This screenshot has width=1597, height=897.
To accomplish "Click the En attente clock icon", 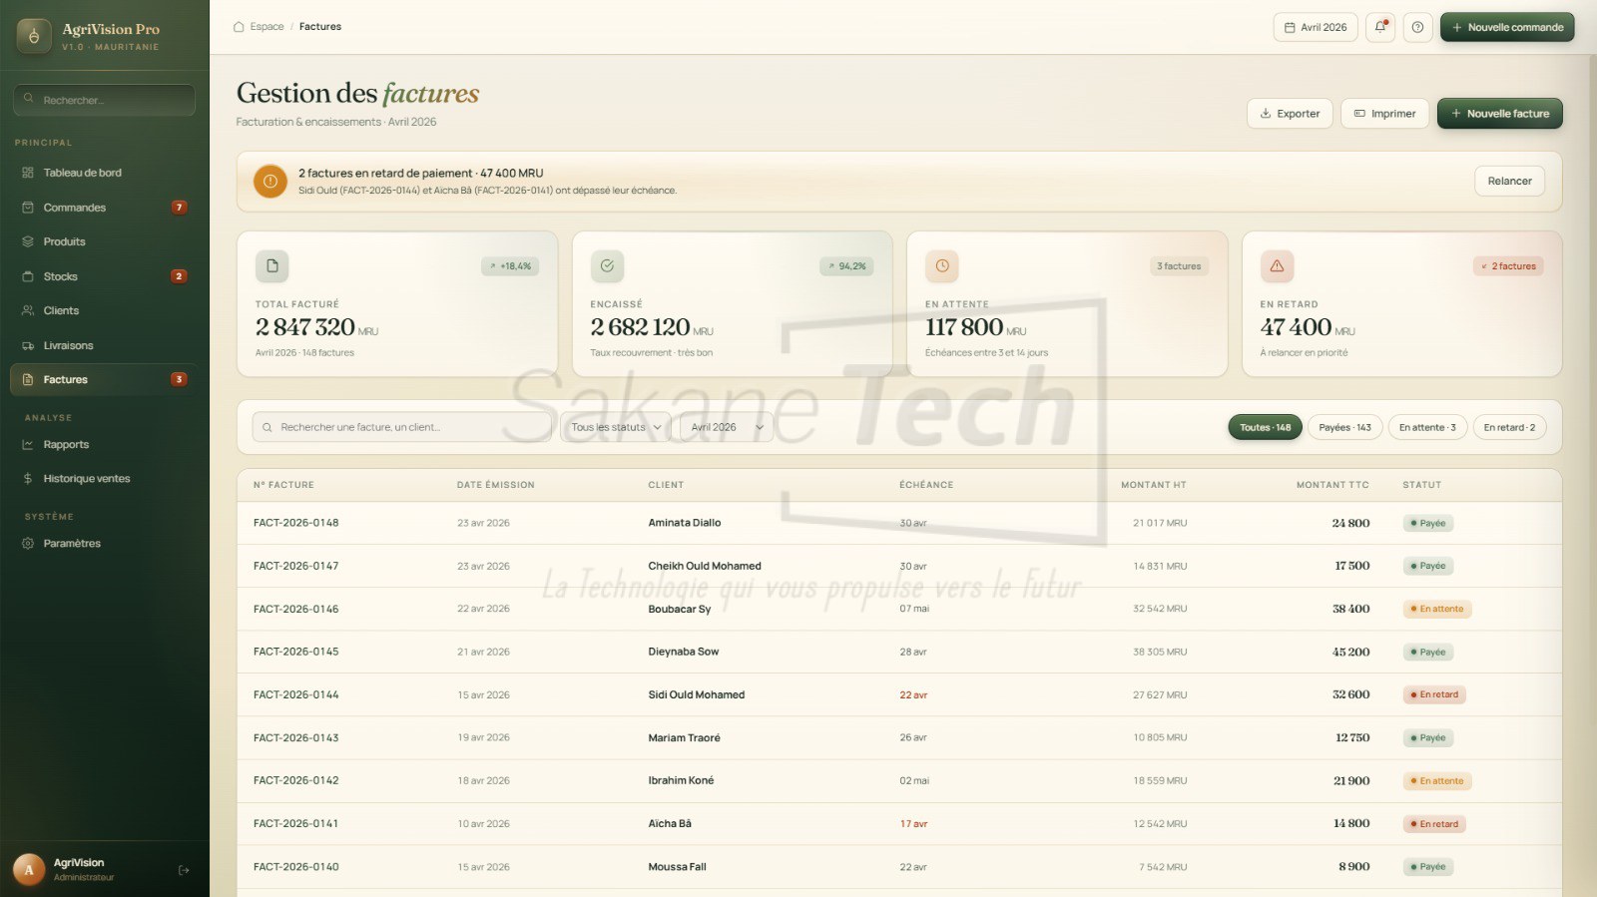I will 942,266.
